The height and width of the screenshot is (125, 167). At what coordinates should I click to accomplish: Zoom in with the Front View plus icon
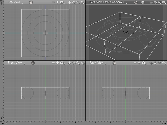click(x=57, y=63)
